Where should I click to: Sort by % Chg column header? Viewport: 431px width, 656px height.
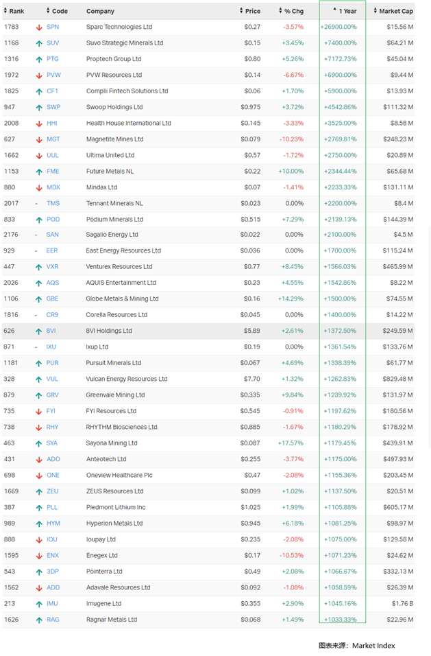291,11
